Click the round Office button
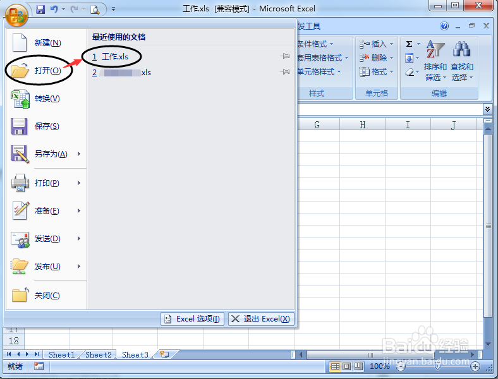Screen dimensions: 498x379 [16, 16]
